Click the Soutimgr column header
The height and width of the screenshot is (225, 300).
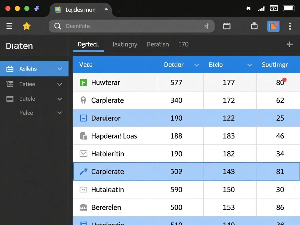tap(274, 65)
